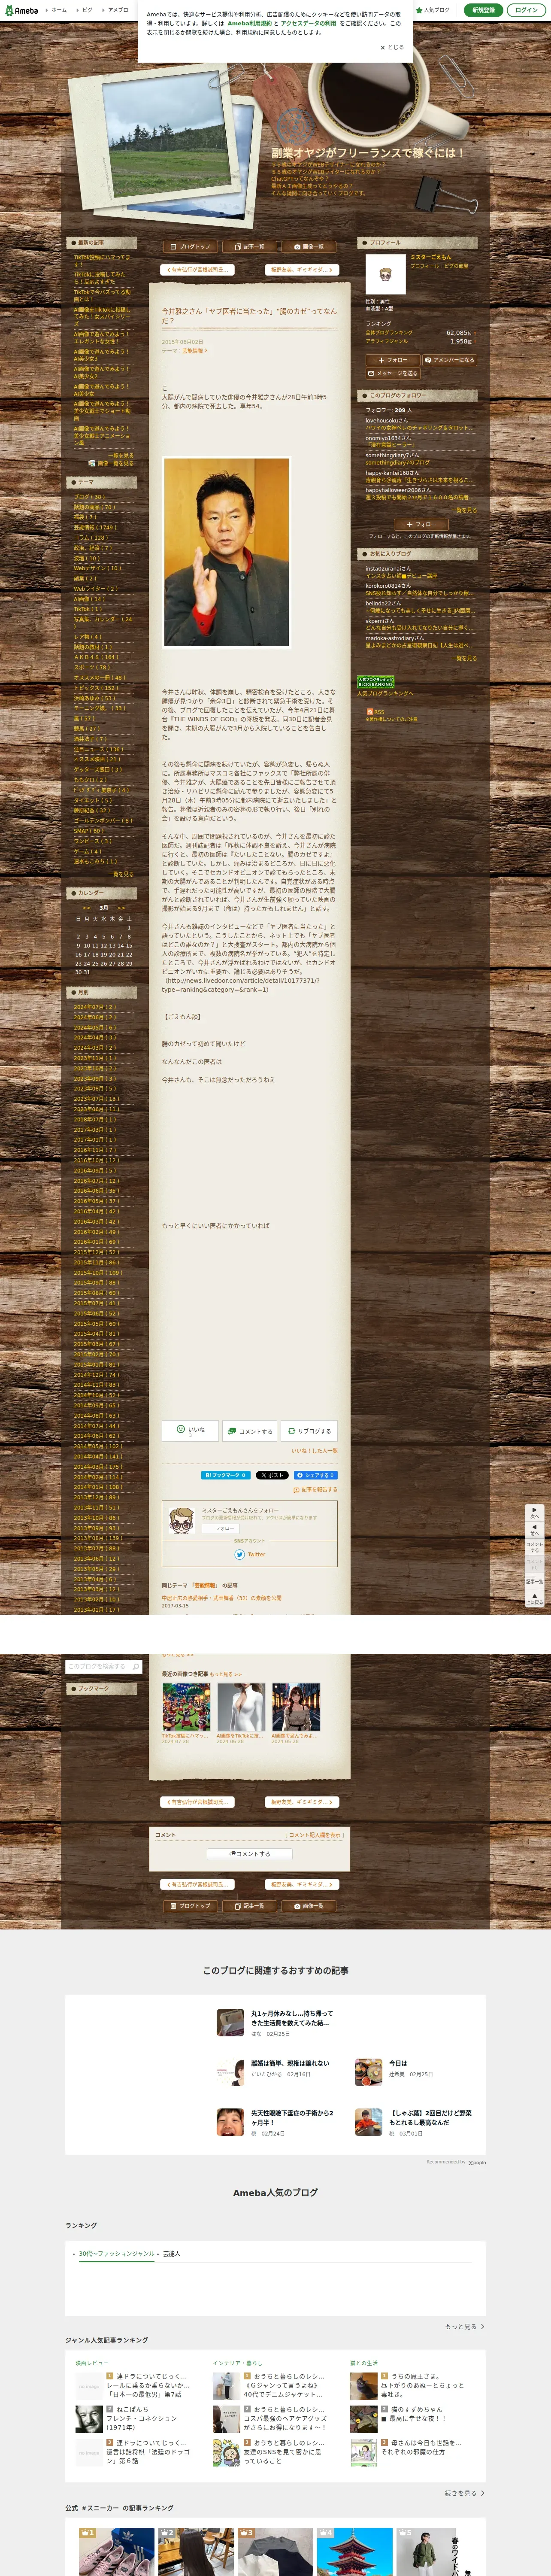Screen dimensions: 551x2576
Task: Click the next month >> in calendar
Action: (121, 908)
